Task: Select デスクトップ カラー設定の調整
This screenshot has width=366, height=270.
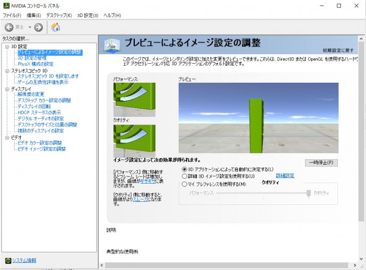Action: click(45, 100)
